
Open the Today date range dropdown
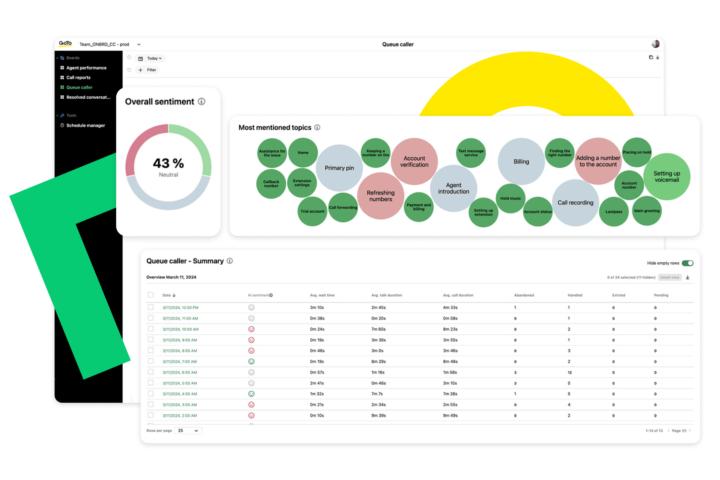(153, 58)
